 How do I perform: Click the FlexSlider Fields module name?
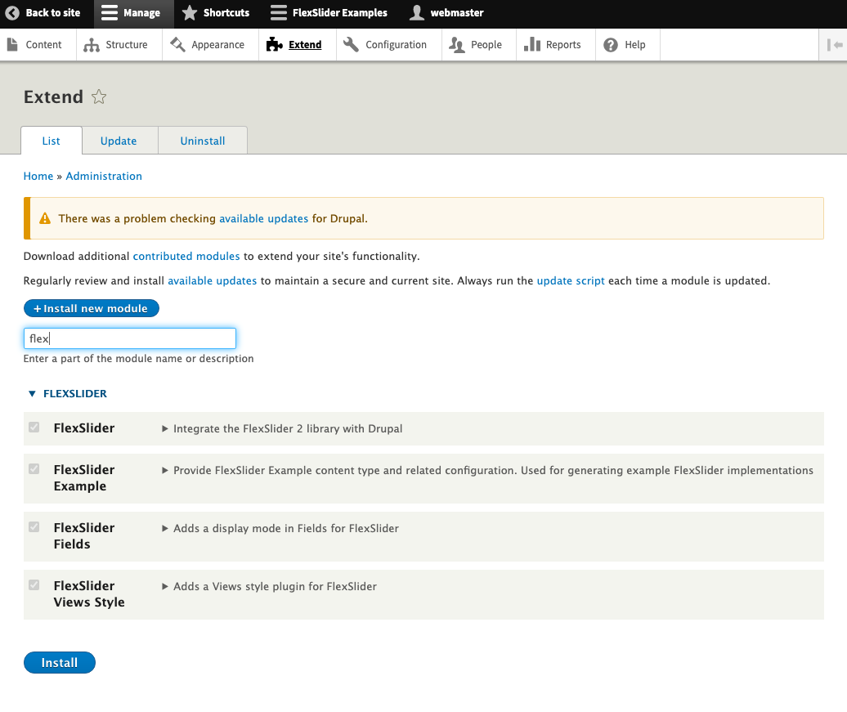[84, 536]
